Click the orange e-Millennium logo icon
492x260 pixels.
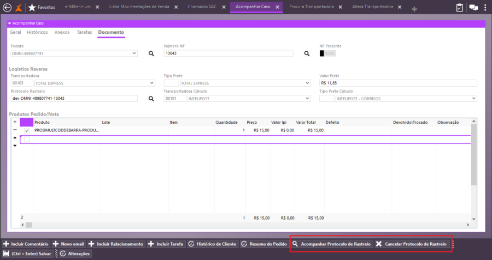pos(19,8)
